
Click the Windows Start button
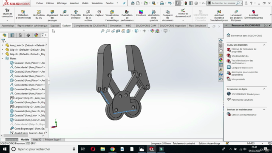5,149
